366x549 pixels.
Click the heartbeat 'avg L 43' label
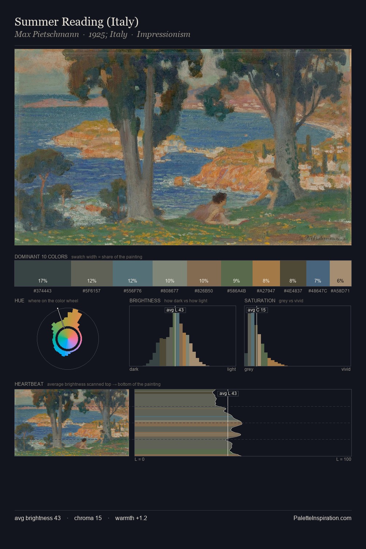tap(228, 393)
